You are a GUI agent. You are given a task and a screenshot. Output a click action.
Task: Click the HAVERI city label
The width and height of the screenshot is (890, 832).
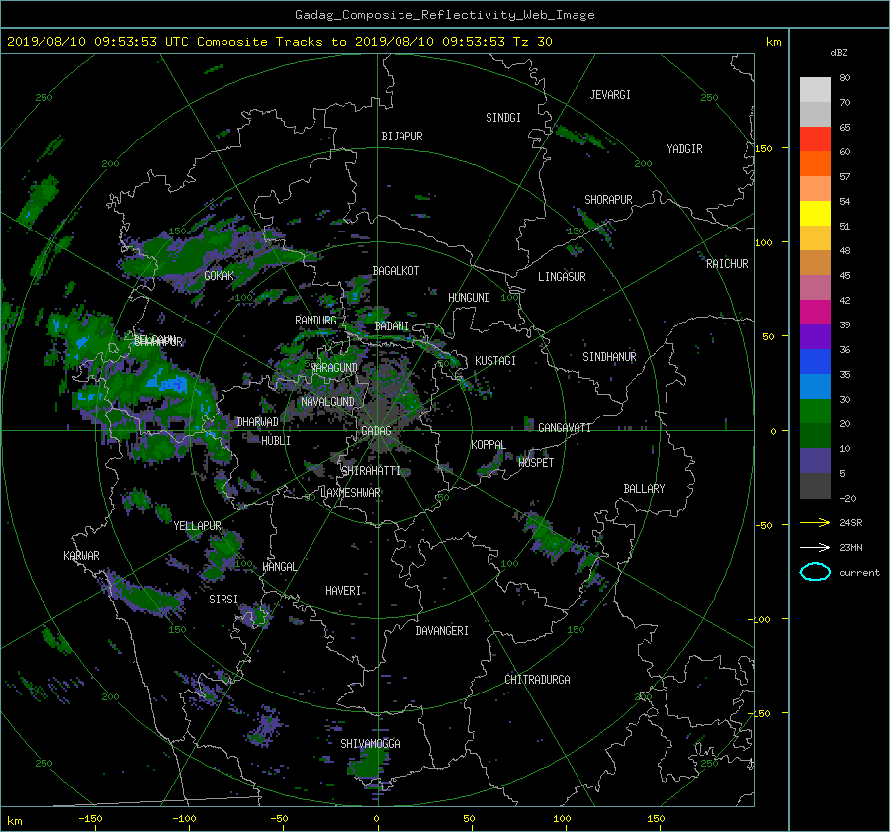pyautogui.click(x=343, y=591)
